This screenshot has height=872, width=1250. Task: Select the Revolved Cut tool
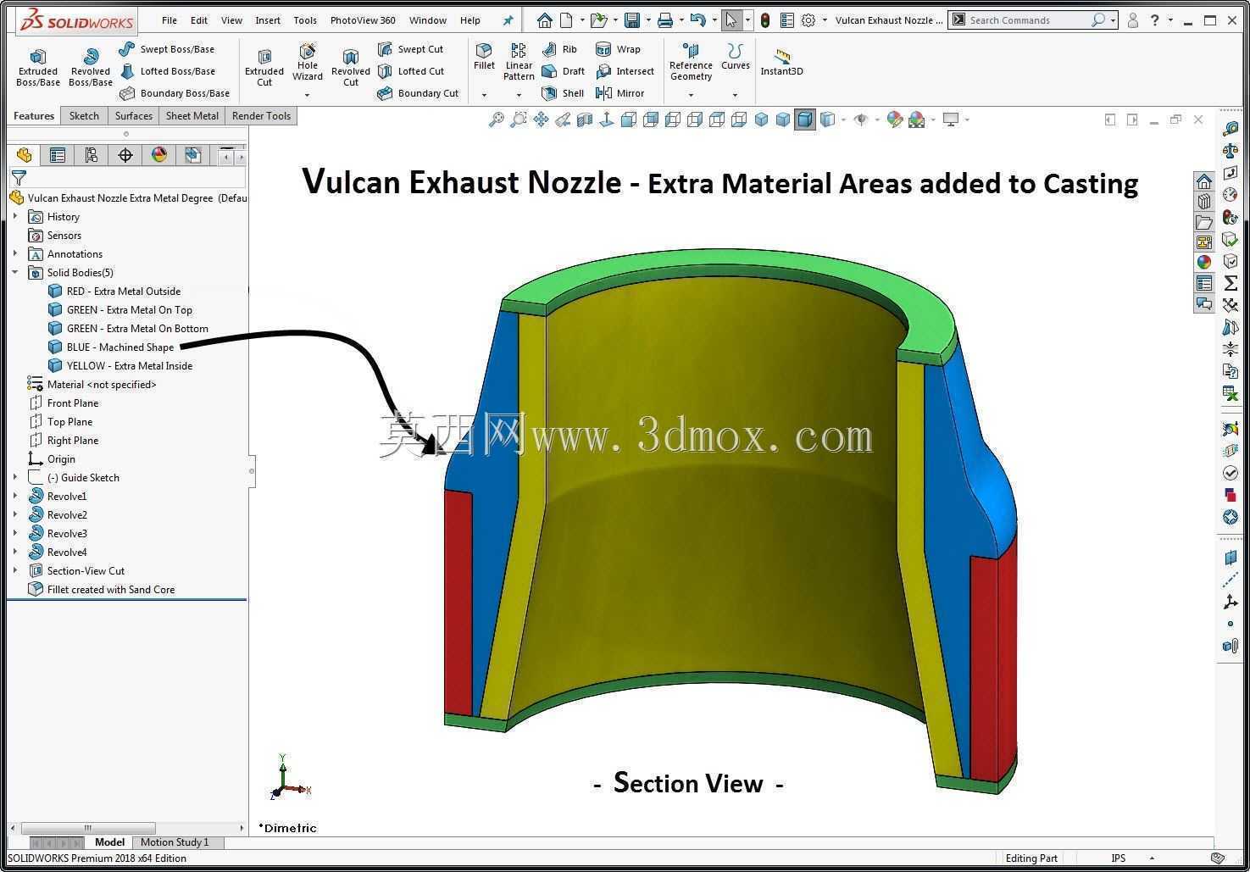click(x=351, y=67)
